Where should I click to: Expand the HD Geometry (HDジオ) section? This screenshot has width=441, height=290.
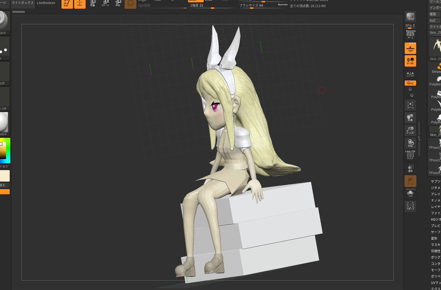coord(435,219)
